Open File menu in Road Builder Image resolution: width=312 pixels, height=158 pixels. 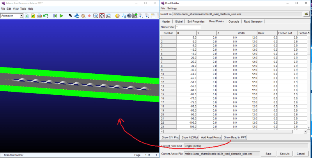tap(163, 8)
